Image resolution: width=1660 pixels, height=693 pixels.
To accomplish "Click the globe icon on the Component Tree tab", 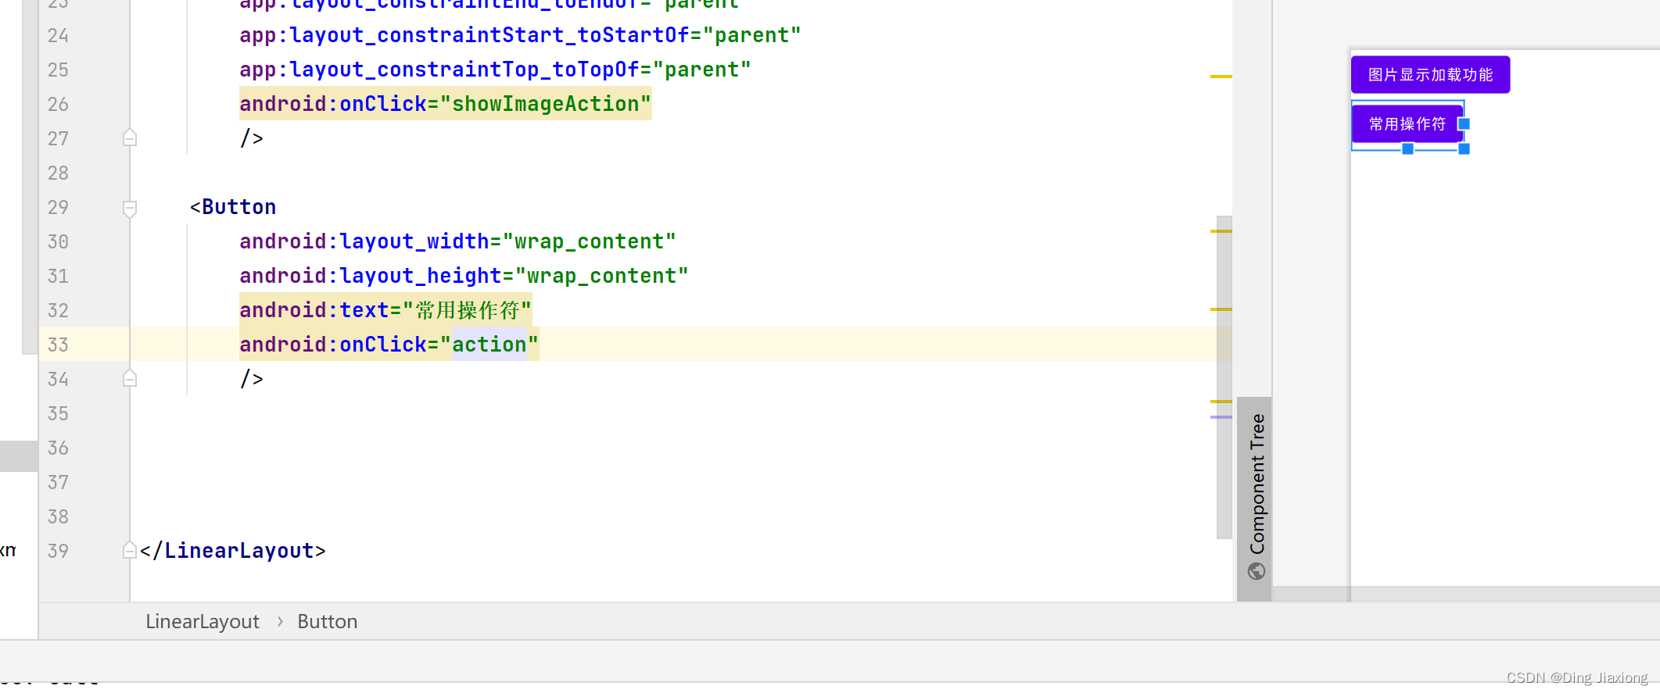I will (1257, 572).
